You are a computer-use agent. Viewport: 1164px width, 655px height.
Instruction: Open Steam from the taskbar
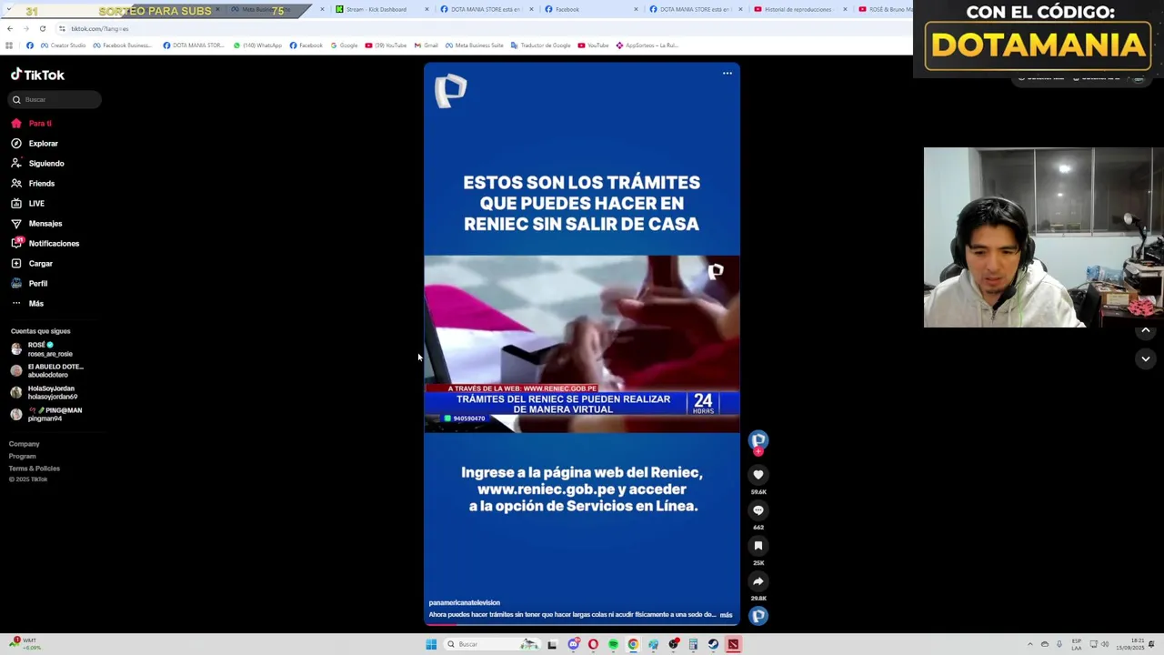[713, 644]
